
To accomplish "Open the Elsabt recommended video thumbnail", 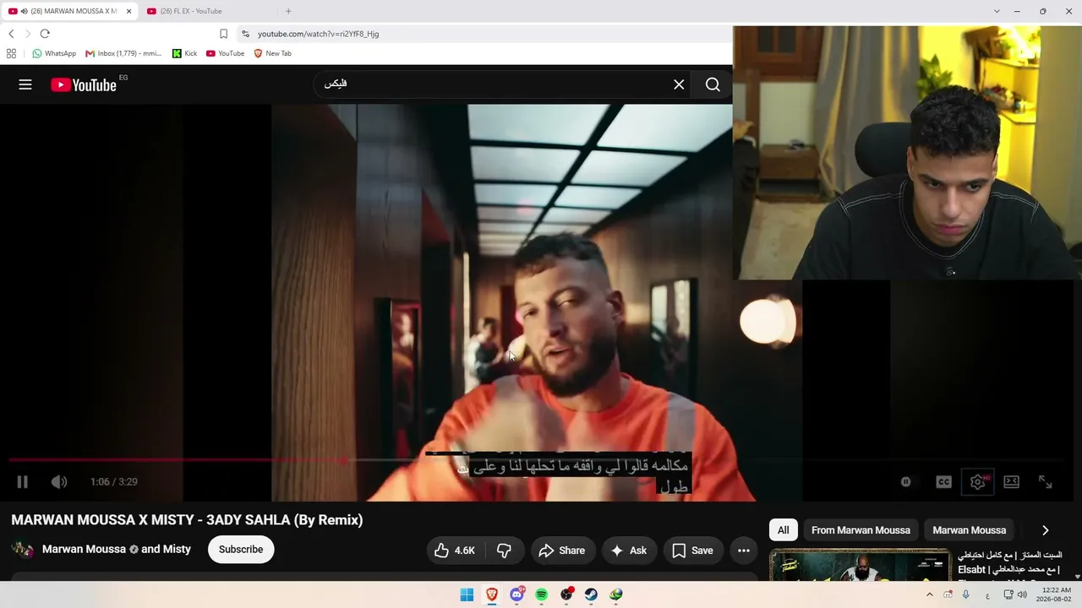I will pos(860,566).
